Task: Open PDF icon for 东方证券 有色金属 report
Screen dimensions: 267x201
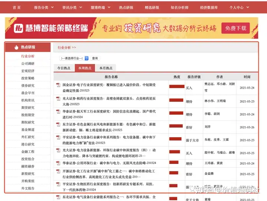Action: [x=58, y=124]
